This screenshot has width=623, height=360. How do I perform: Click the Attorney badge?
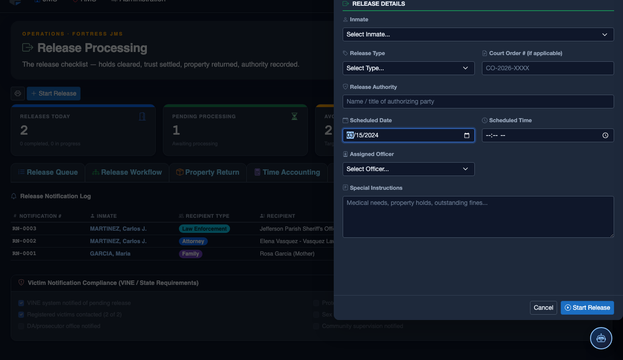(x=193, y=241)
